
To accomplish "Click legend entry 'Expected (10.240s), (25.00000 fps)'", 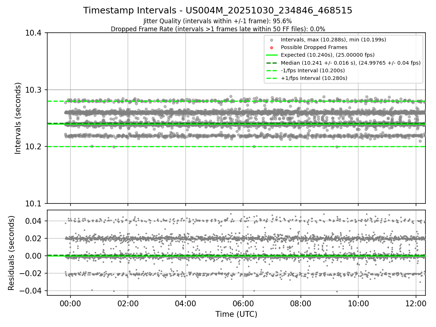I will pos(328,55).
